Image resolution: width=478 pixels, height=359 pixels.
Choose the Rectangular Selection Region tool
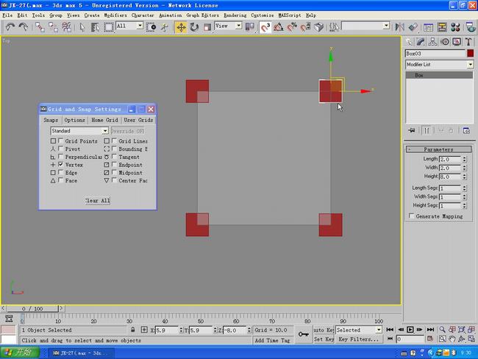pos(109,27)
